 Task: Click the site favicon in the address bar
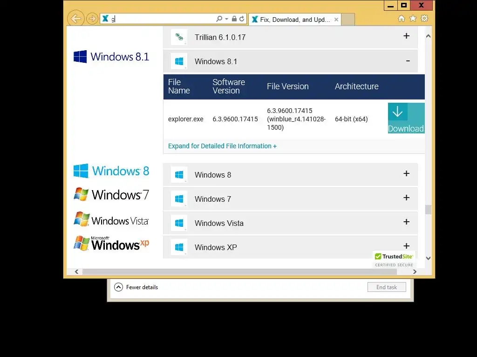pos(105,19)
